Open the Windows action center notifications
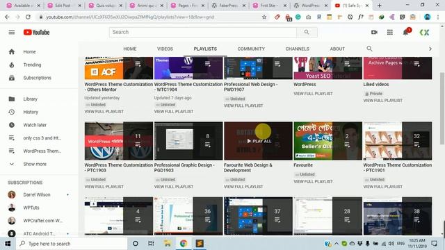The width and height of the screenshot is (445, 250). pos(434,244)
